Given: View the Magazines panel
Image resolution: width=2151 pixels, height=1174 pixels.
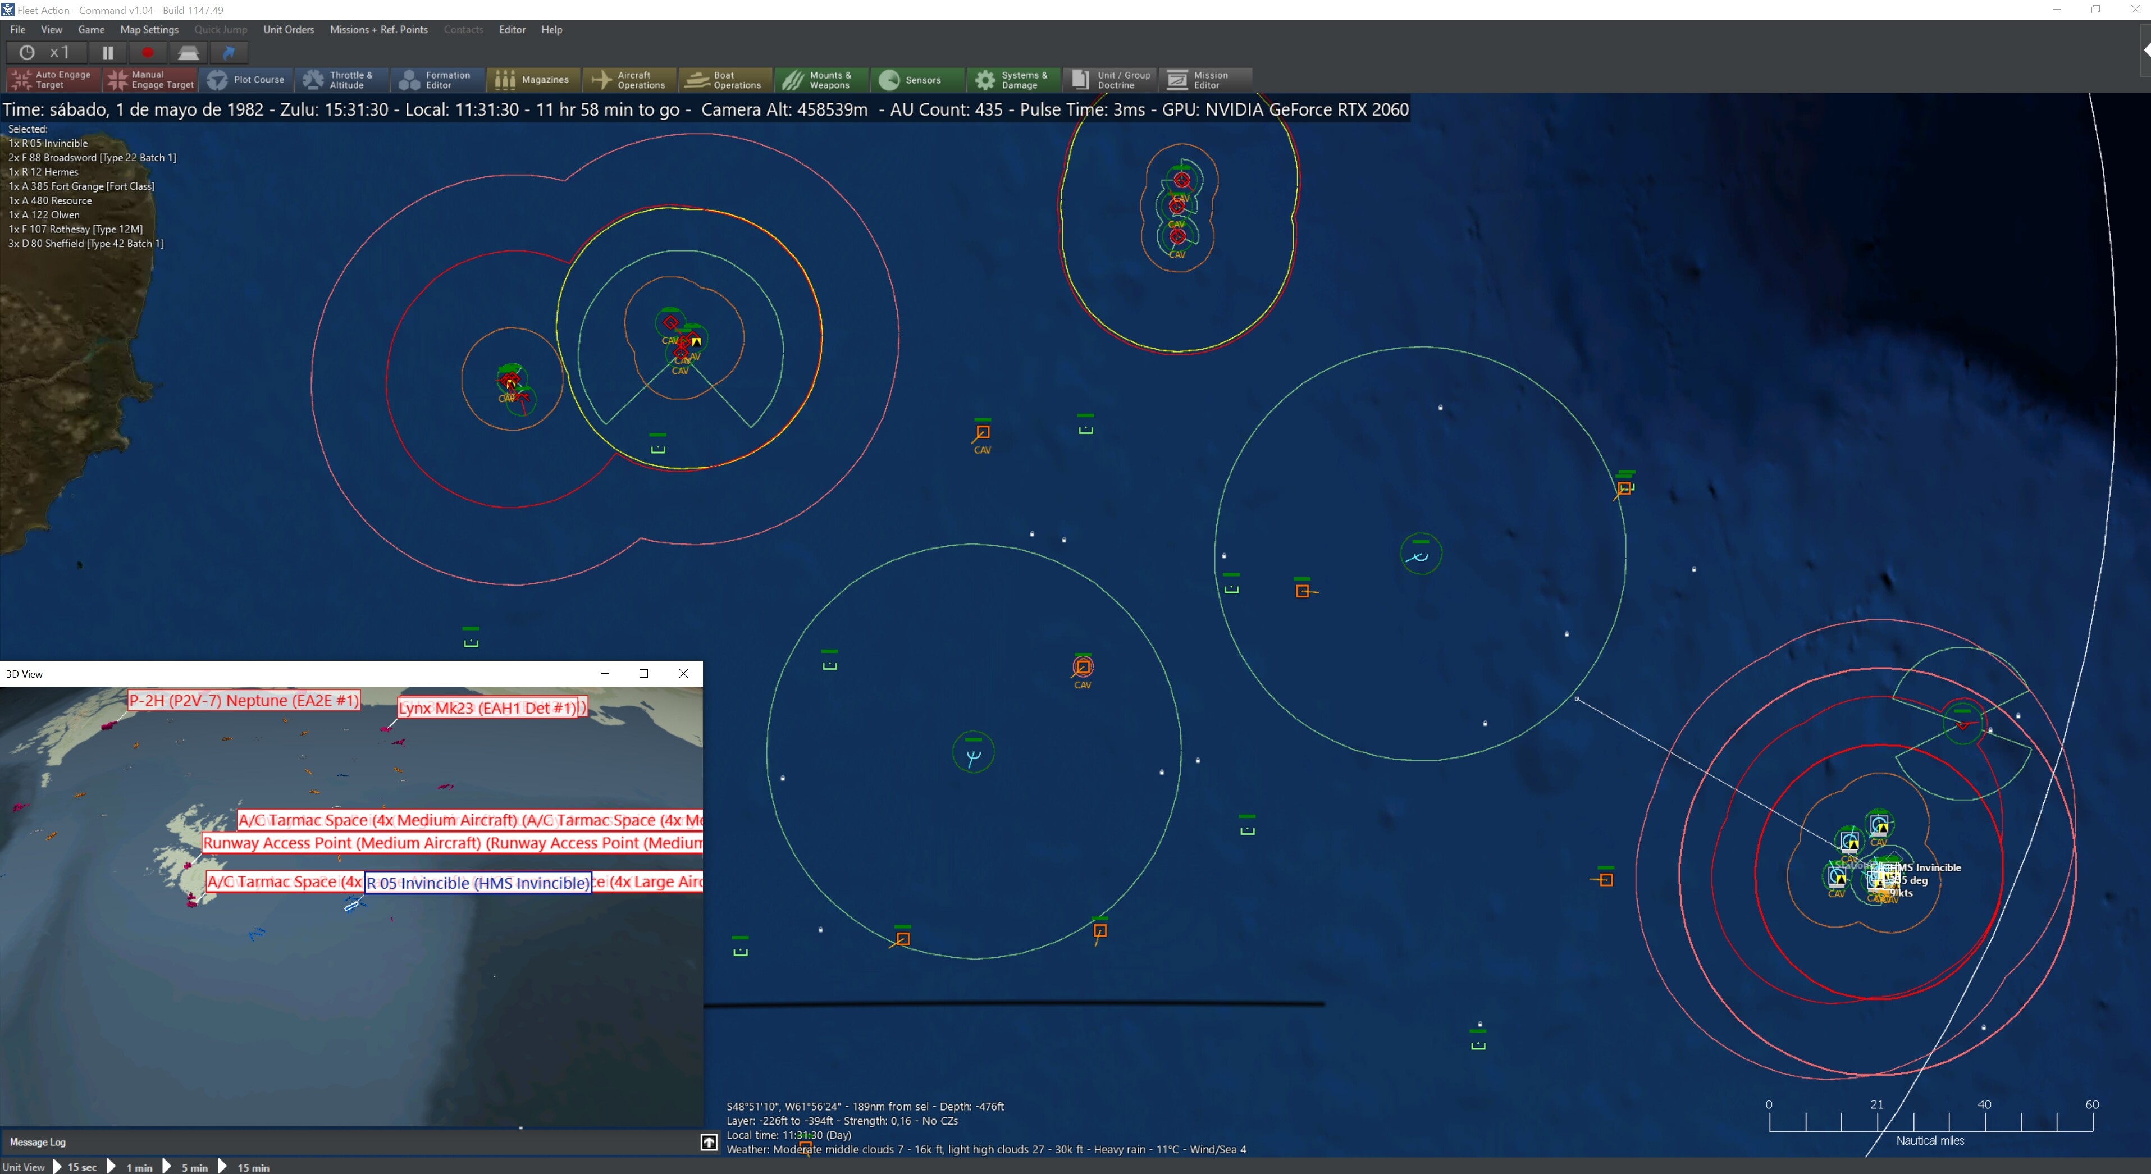Looking at the screenshot, I should 533,79.
